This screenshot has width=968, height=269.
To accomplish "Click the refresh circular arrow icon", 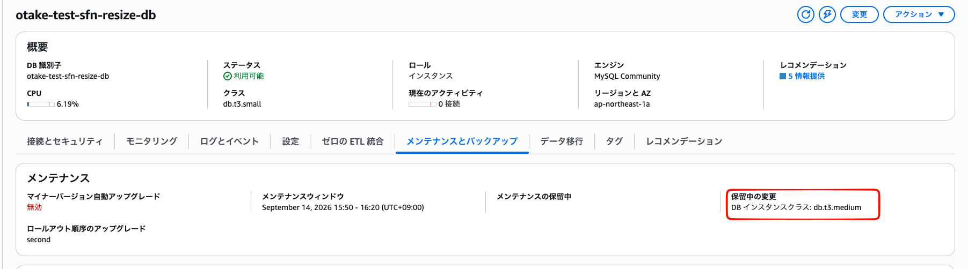I will (x=805, y=14).
